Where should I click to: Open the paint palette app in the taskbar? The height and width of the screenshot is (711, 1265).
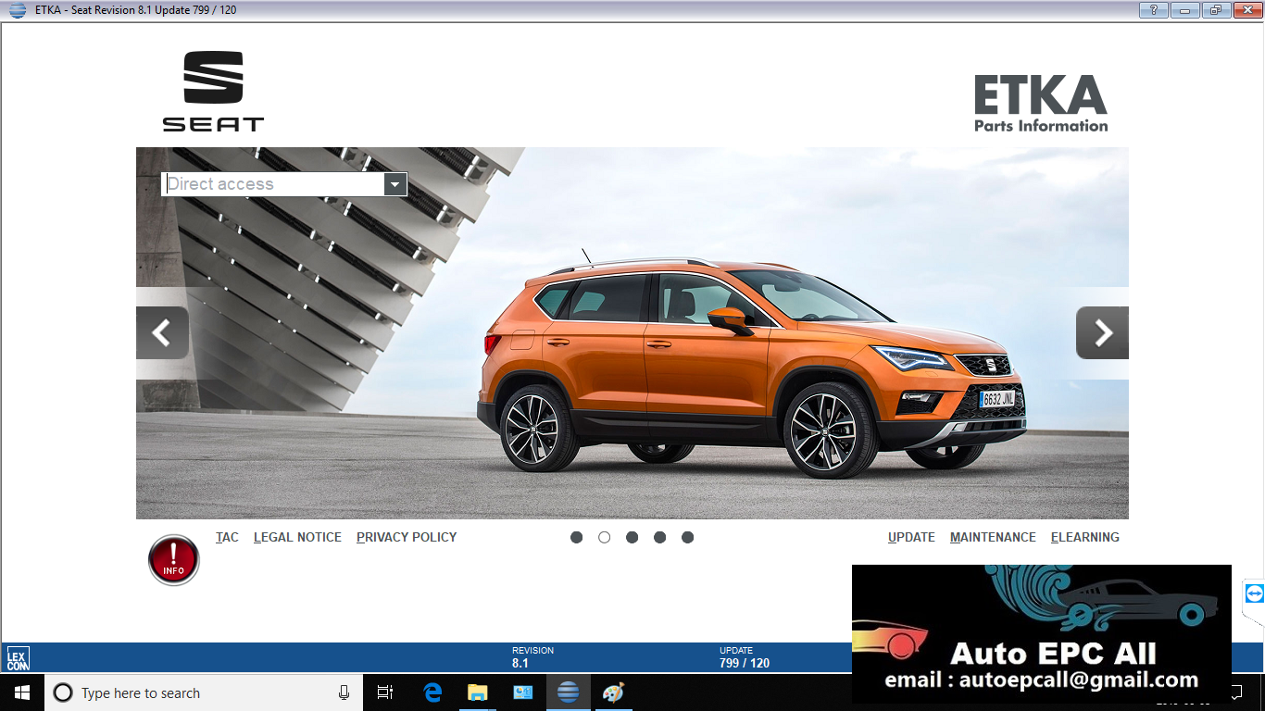click(612, 692)
